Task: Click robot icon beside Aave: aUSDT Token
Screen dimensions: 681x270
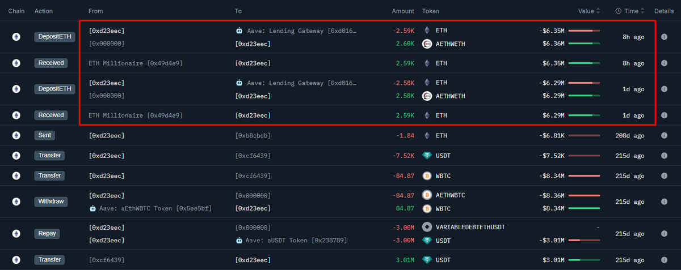Action: tap(239, 240)
